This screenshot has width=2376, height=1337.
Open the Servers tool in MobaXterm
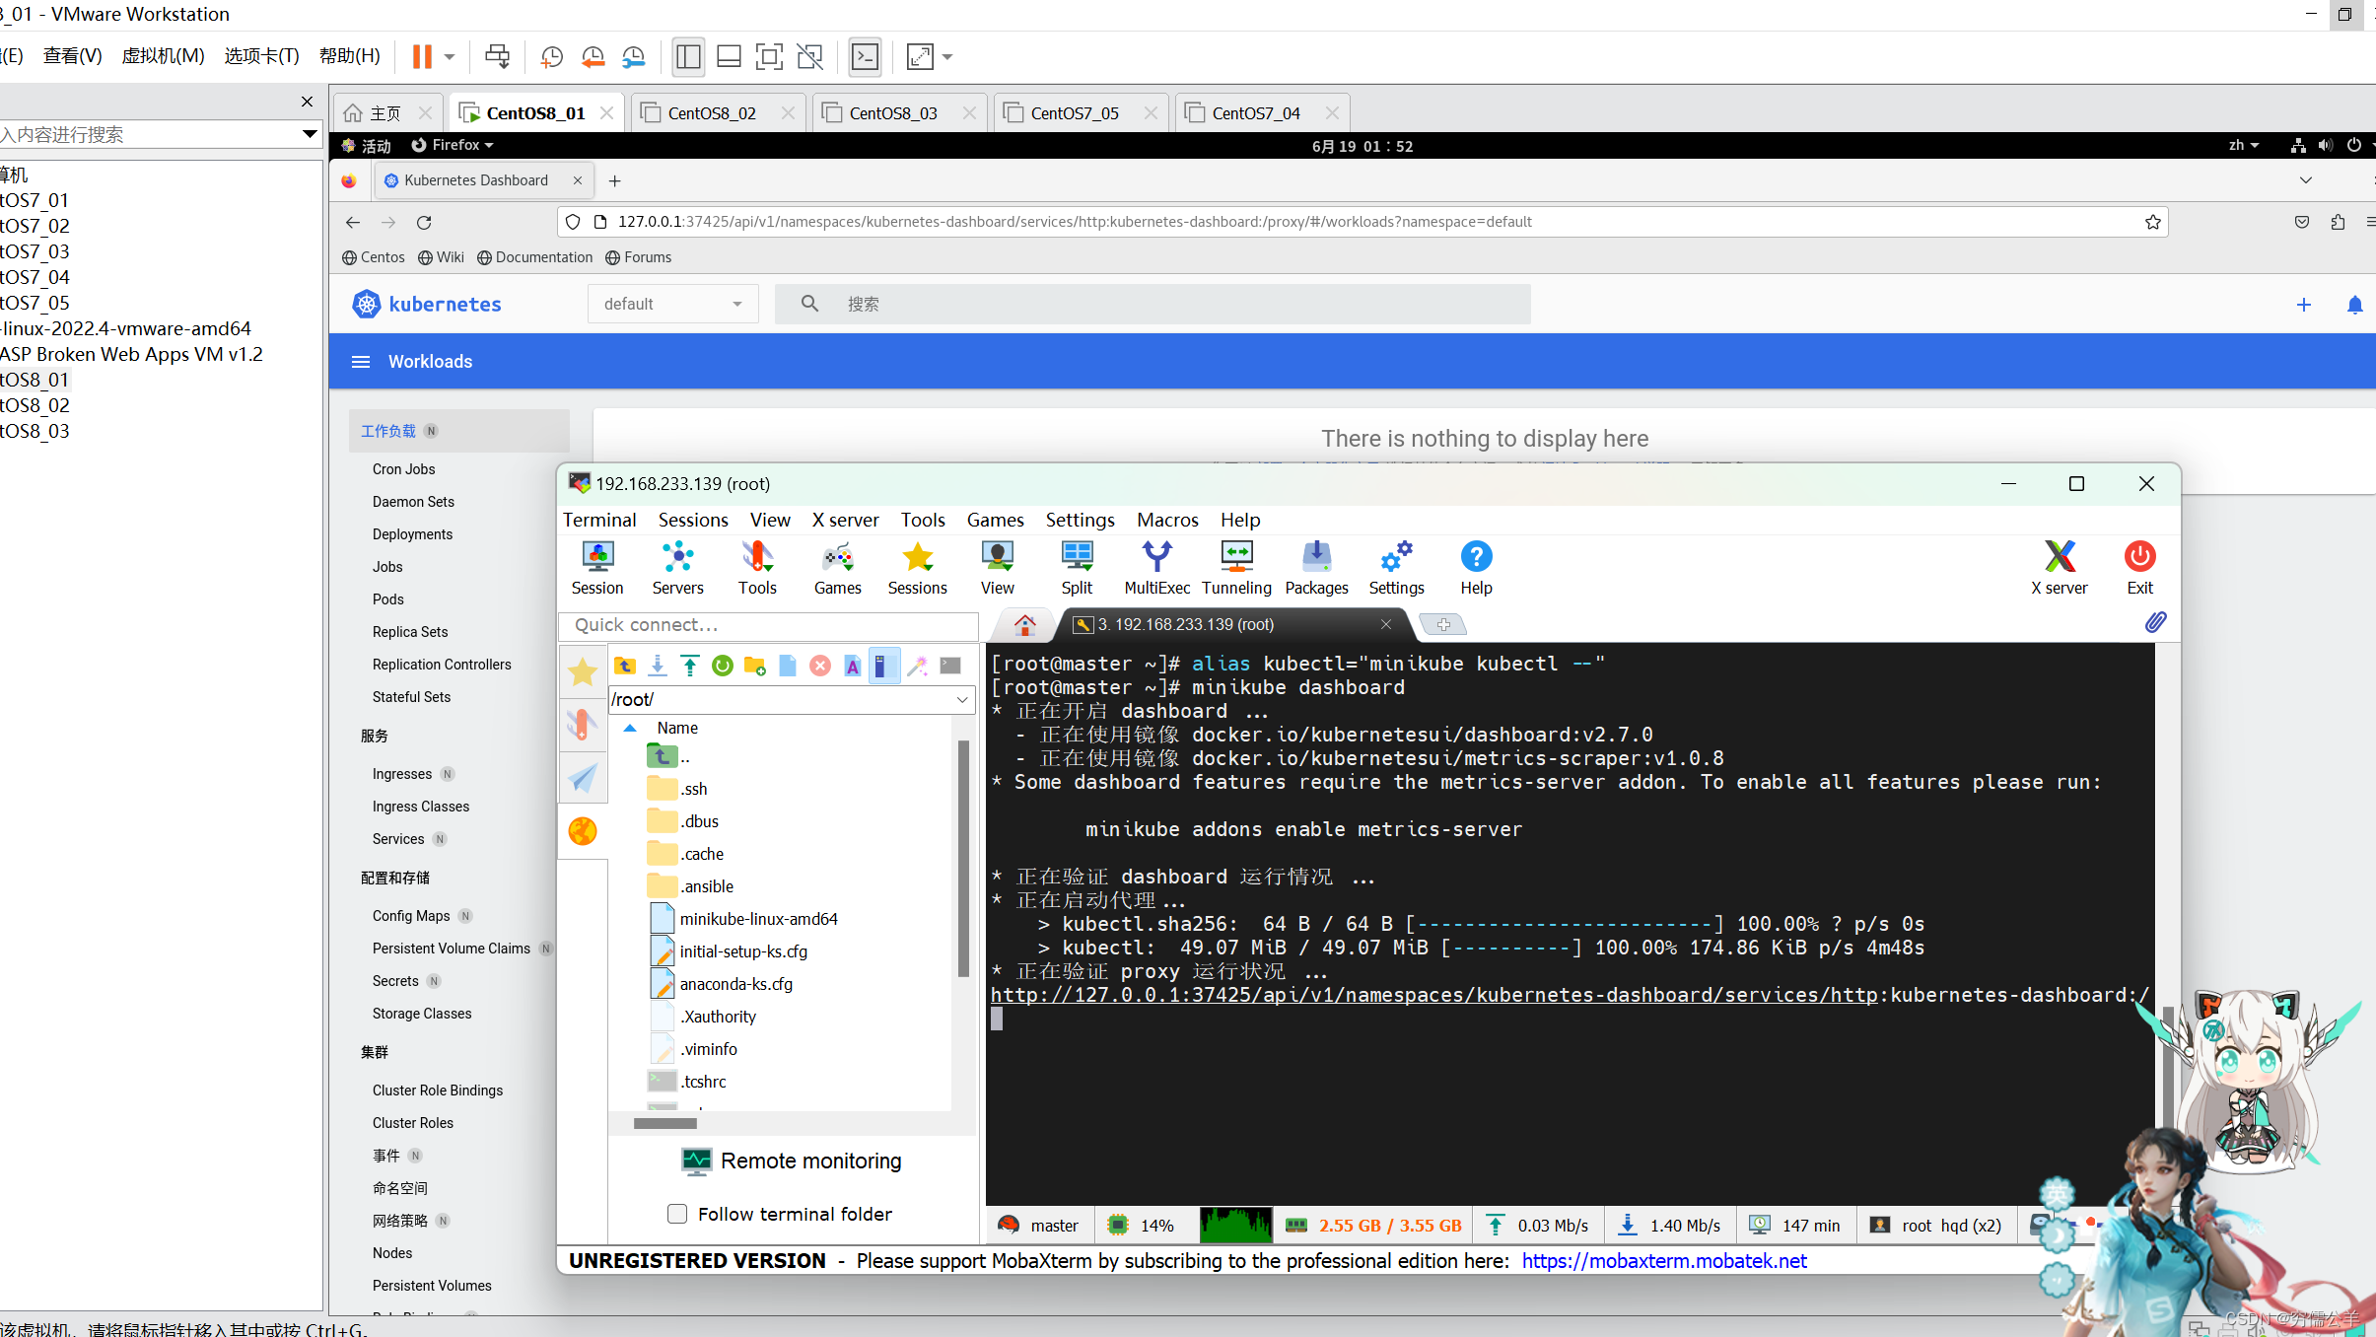pos(677,568)
